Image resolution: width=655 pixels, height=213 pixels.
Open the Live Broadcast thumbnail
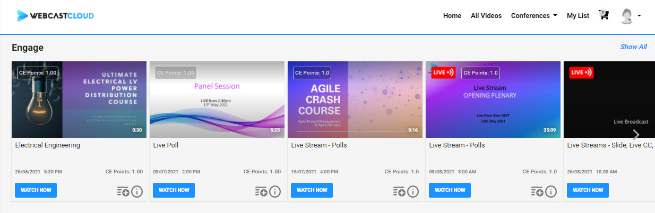pyautogui.click(x=609, y=99)
